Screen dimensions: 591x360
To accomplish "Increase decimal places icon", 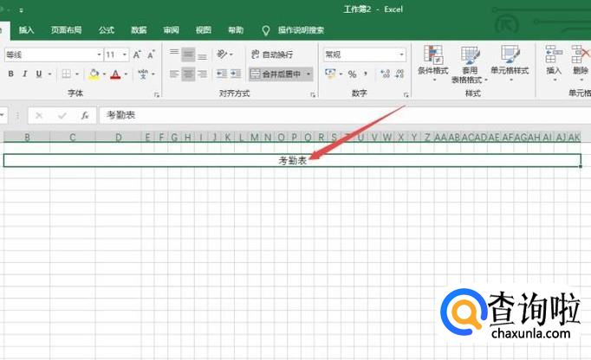I will point(385,74).
